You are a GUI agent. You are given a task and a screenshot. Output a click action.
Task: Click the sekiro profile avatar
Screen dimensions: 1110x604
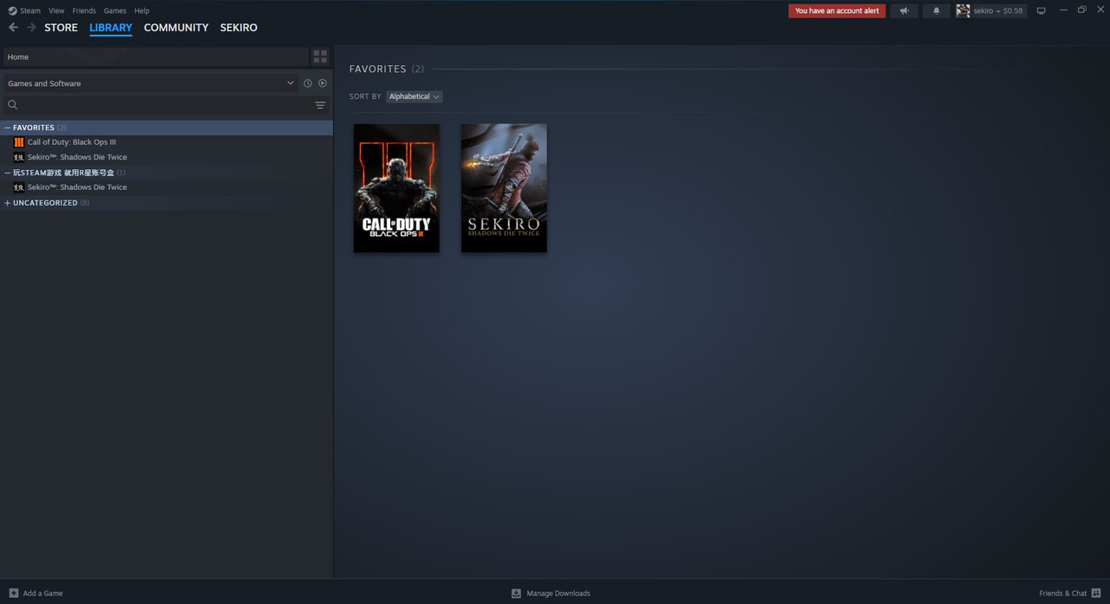[963, 10]
